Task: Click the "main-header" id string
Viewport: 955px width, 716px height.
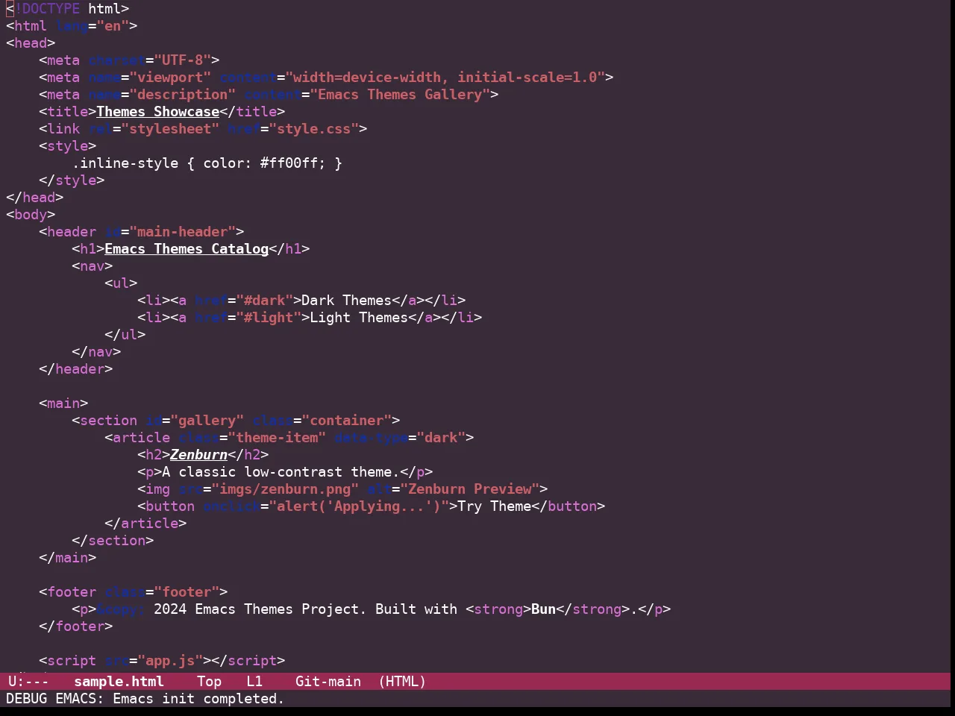Action: 183,232
